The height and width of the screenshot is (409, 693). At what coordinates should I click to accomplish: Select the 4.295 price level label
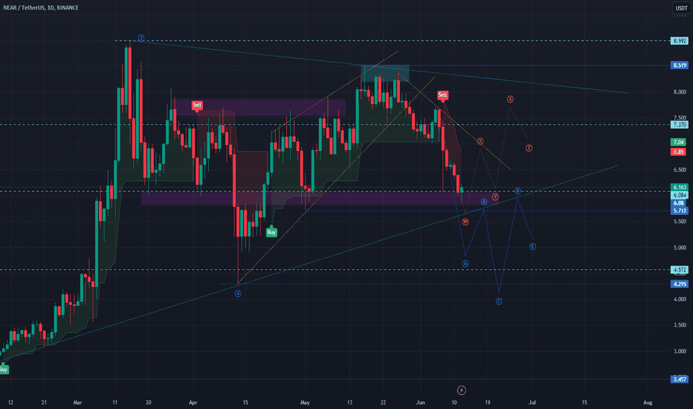680,284
